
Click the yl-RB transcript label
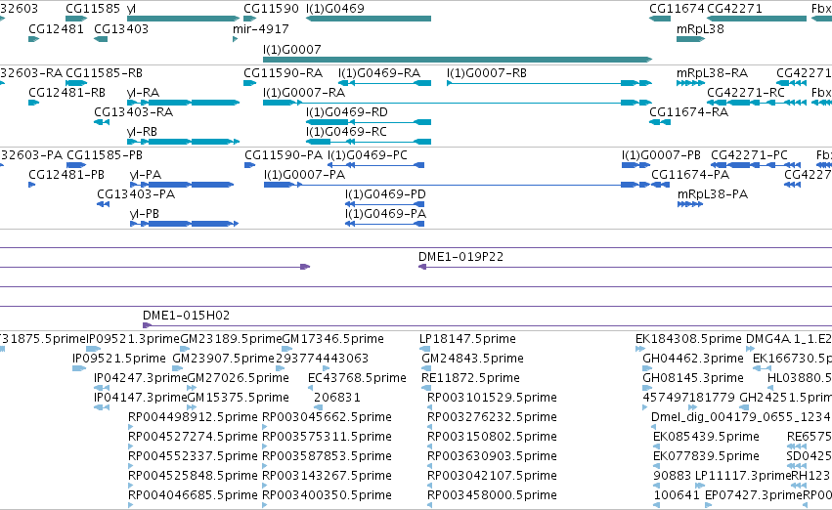142,132
